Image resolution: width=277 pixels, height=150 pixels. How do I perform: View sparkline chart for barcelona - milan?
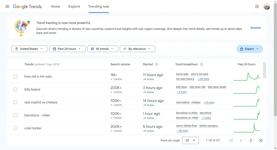(247, 115)
